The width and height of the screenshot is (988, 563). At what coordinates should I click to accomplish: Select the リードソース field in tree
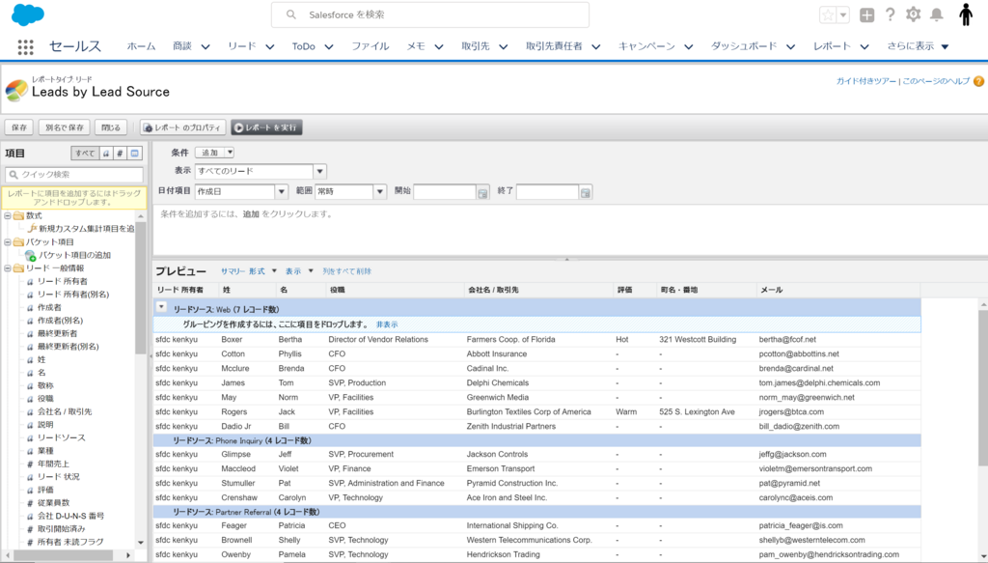click(61, 437)
